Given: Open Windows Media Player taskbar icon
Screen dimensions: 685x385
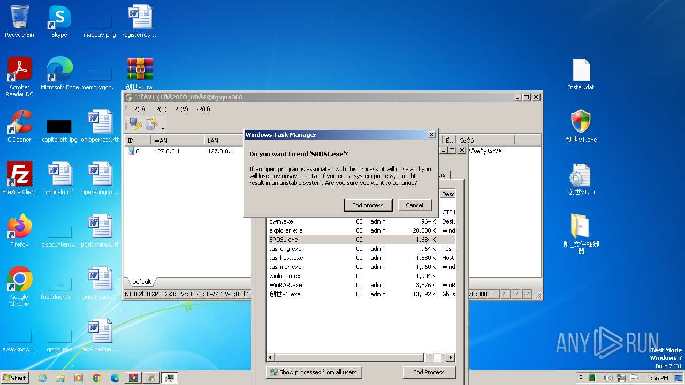Looking at the screenshot, I should pyautogui.click(x=79, y=378).
